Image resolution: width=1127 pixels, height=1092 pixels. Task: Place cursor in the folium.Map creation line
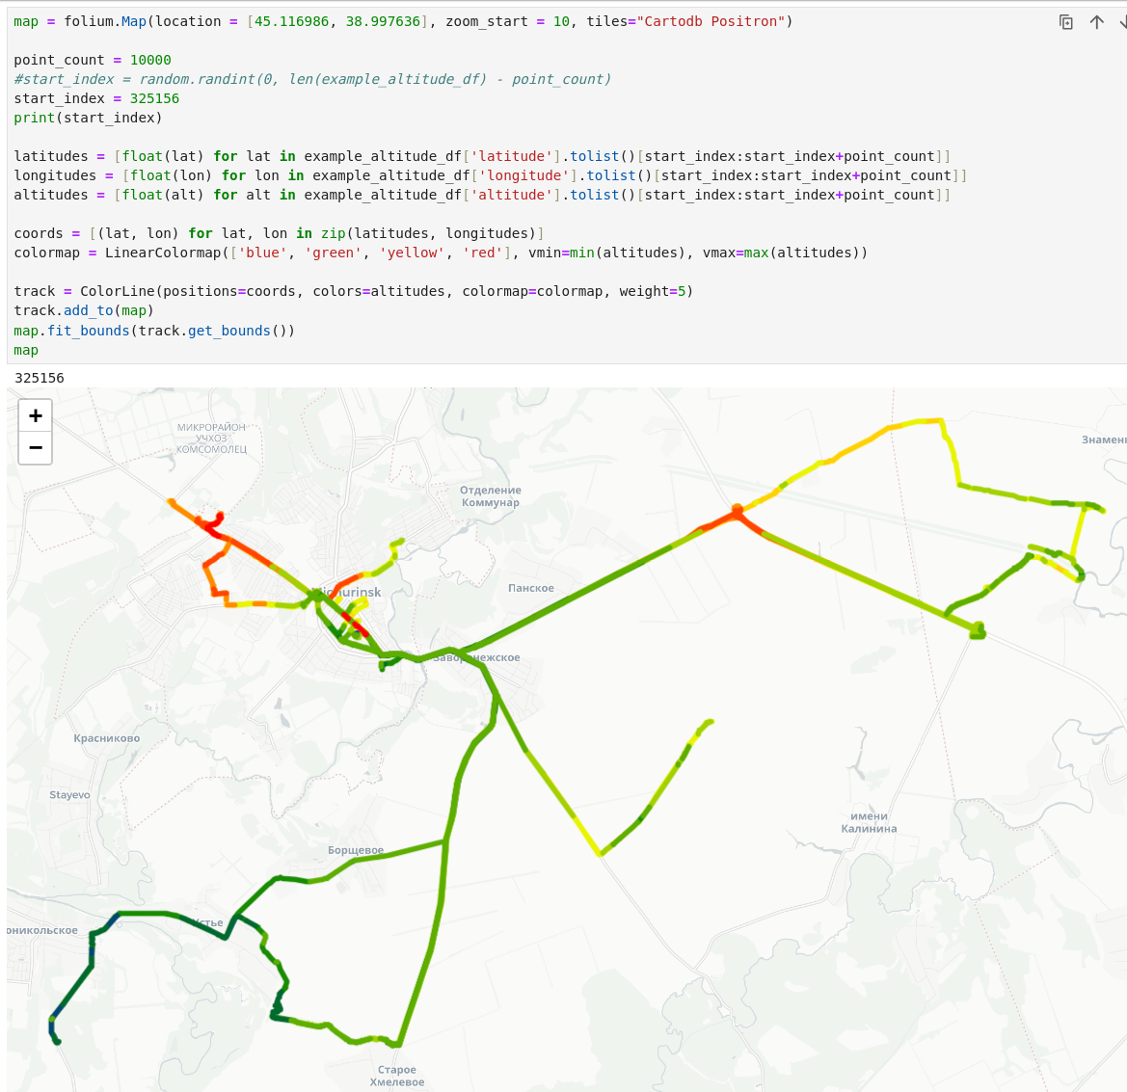click(x=403, y=21)
